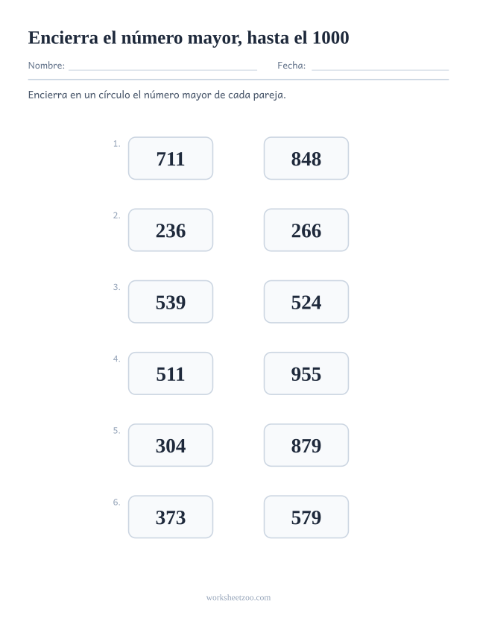Click the box with 511
Screen dimensions: 477x618
coord(171,373)
